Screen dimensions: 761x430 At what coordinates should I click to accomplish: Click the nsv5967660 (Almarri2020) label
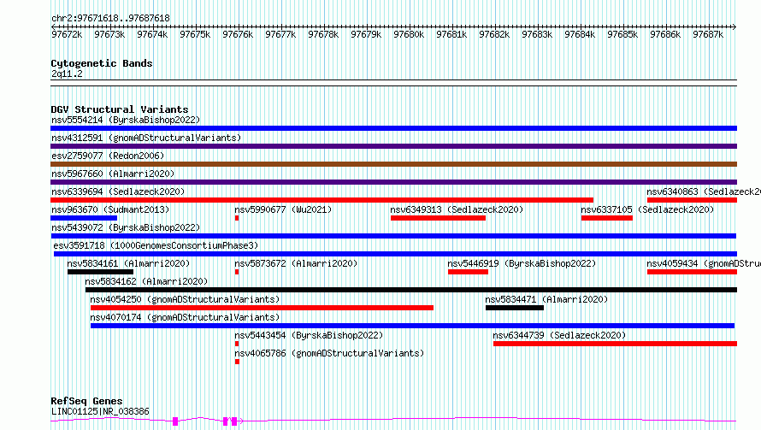[x=113, y=174]
